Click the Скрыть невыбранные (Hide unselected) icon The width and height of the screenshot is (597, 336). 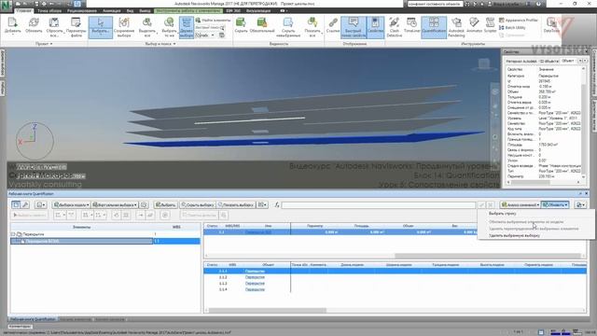click(288, 27)
